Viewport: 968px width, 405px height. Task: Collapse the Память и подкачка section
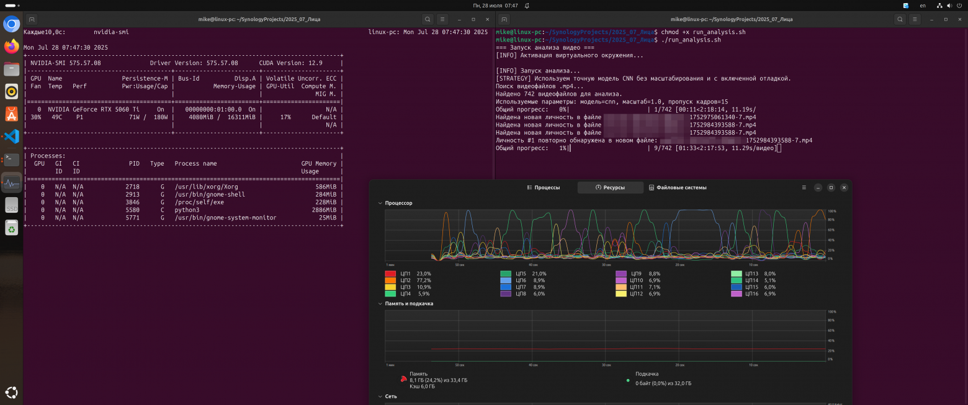[380, 304]
